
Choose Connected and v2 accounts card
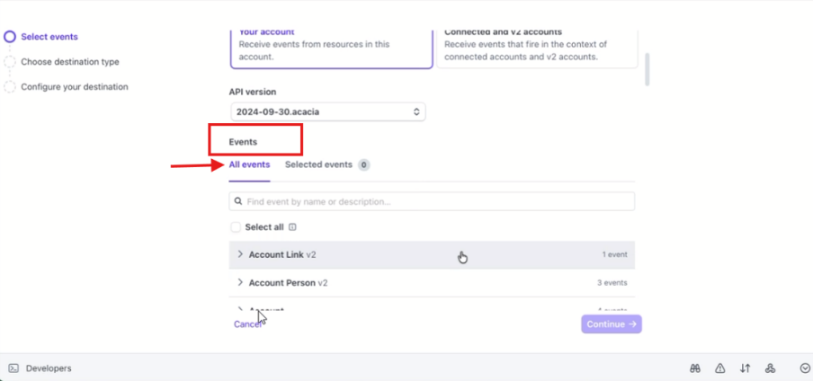click(537, 47)
